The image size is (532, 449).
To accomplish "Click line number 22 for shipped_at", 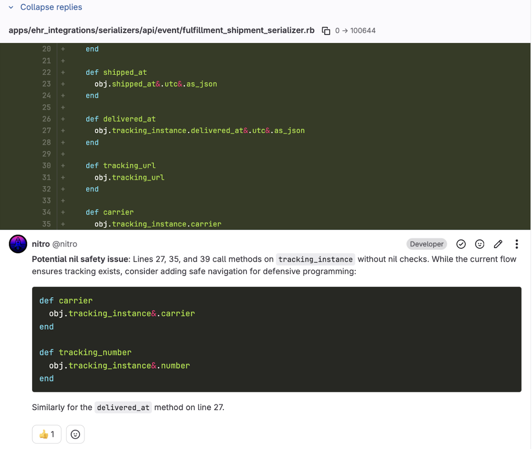I will tap(46, 72).
